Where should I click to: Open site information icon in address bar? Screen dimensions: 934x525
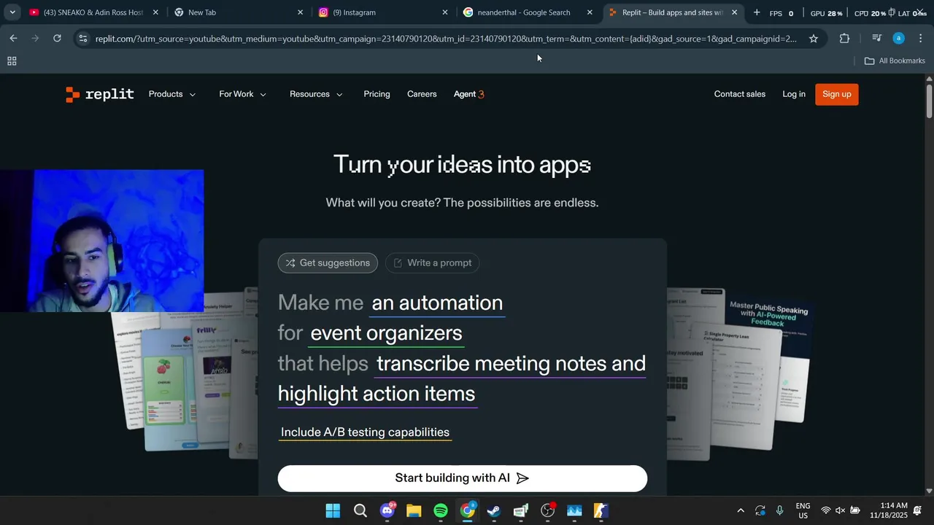83,39
